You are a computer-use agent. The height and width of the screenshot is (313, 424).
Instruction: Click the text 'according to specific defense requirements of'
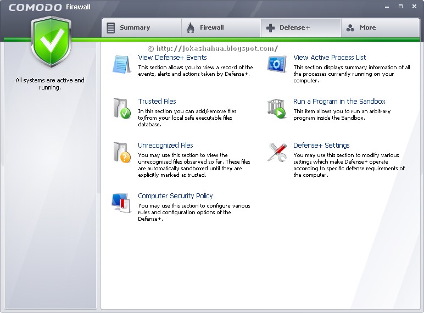pos(349,168)
